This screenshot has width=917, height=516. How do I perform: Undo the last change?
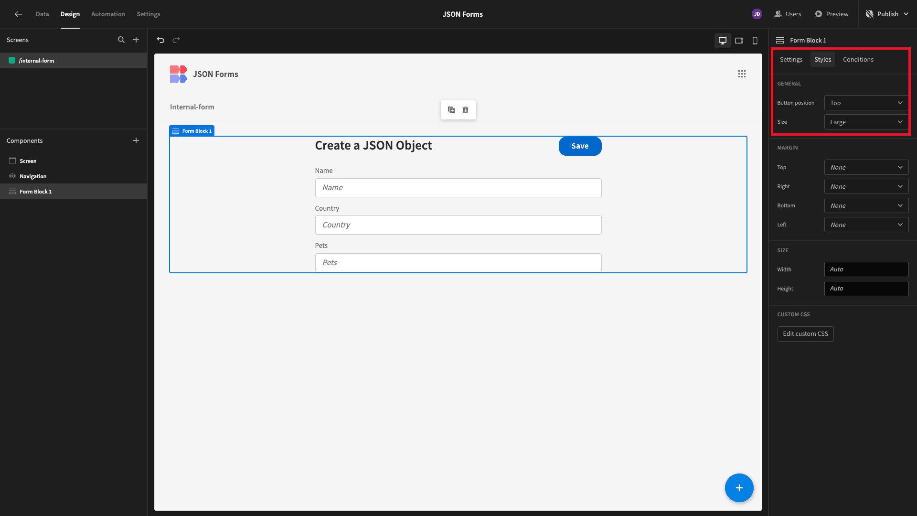(x=160, y=40)
